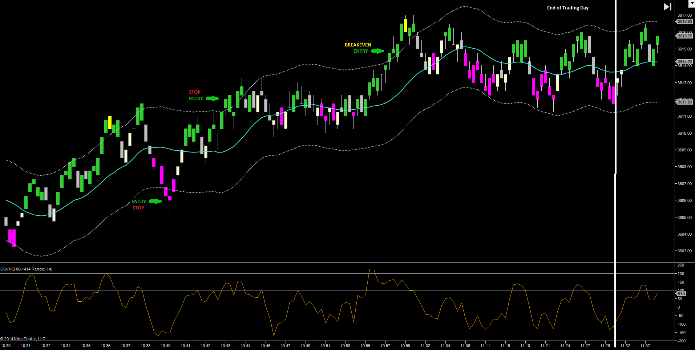The image size is (695, 350).
Task: Click the 11:21 time axis label
Action: [x=545, y=346]
